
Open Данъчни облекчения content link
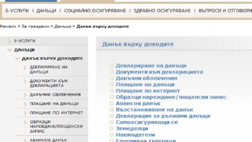tap(146, 78)
